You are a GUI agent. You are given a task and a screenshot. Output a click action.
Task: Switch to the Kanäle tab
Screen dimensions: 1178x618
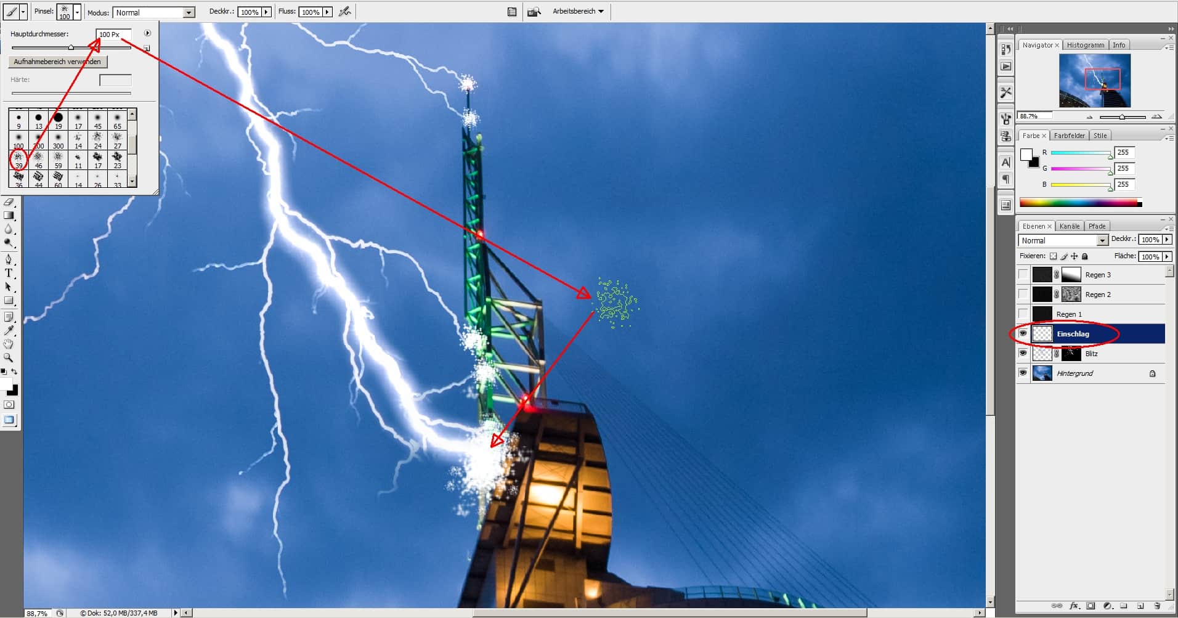[x=1070, y=226]
